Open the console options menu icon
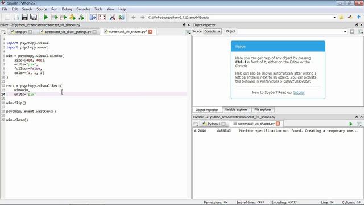 (359, 124)
